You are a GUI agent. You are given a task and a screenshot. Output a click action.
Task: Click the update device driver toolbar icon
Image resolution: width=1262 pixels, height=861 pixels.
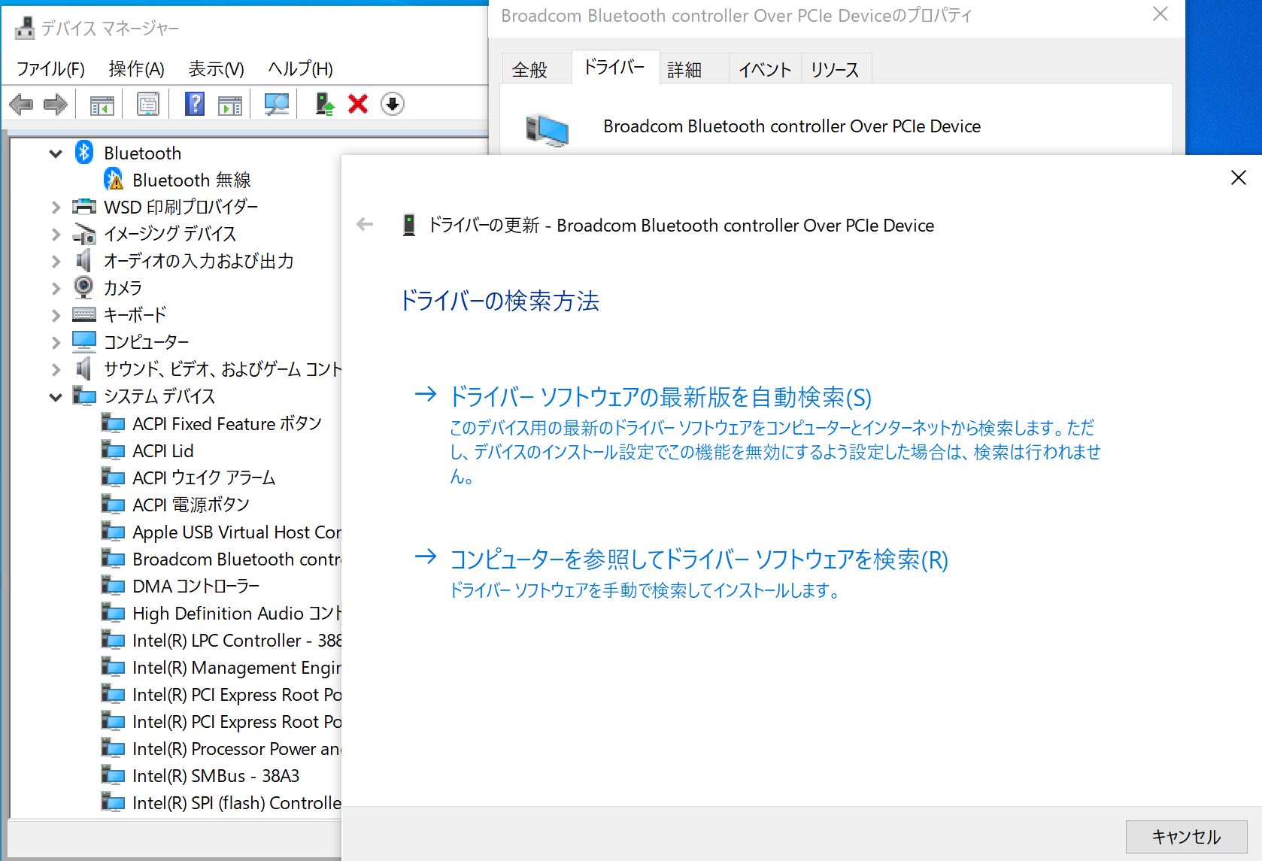(324, 104)
